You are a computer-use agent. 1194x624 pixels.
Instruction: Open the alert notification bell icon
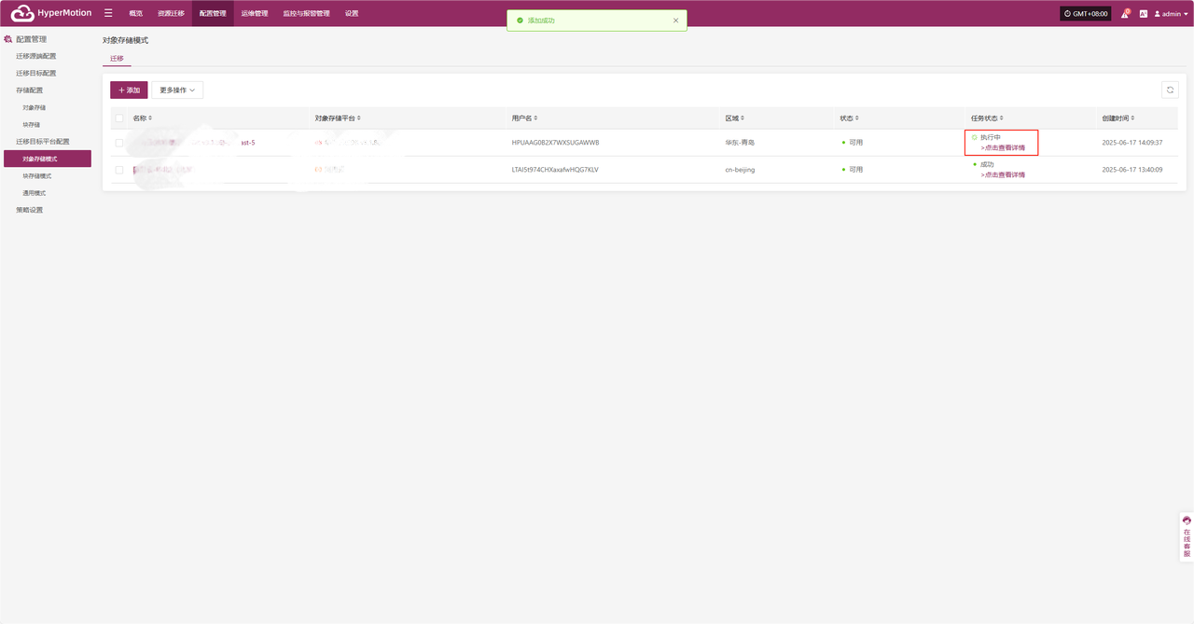tap(1125, 14)
